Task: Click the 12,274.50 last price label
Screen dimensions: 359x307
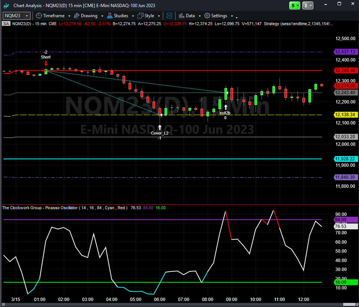Action: (345, 86)
